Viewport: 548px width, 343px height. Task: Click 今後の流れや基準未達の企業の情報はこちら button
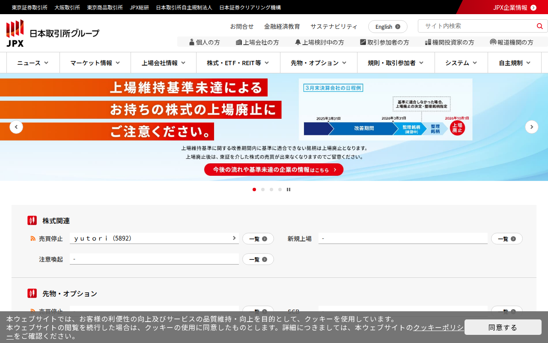click(x=274, y=169)
